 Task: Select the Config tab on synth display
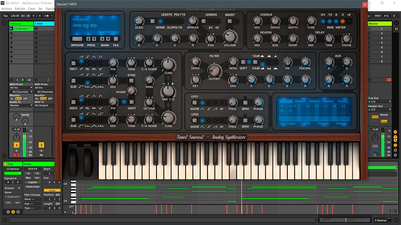(343, 101)
